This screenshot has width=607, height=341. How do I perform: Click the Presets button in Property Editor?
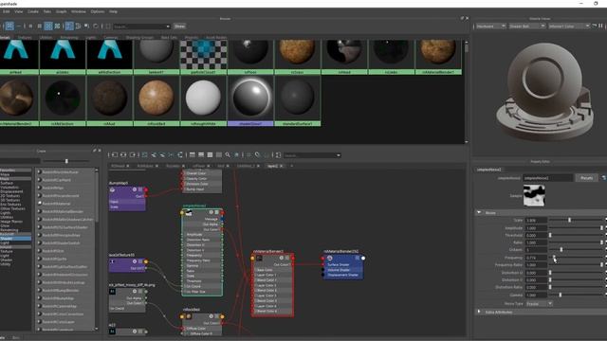[586, 178]
